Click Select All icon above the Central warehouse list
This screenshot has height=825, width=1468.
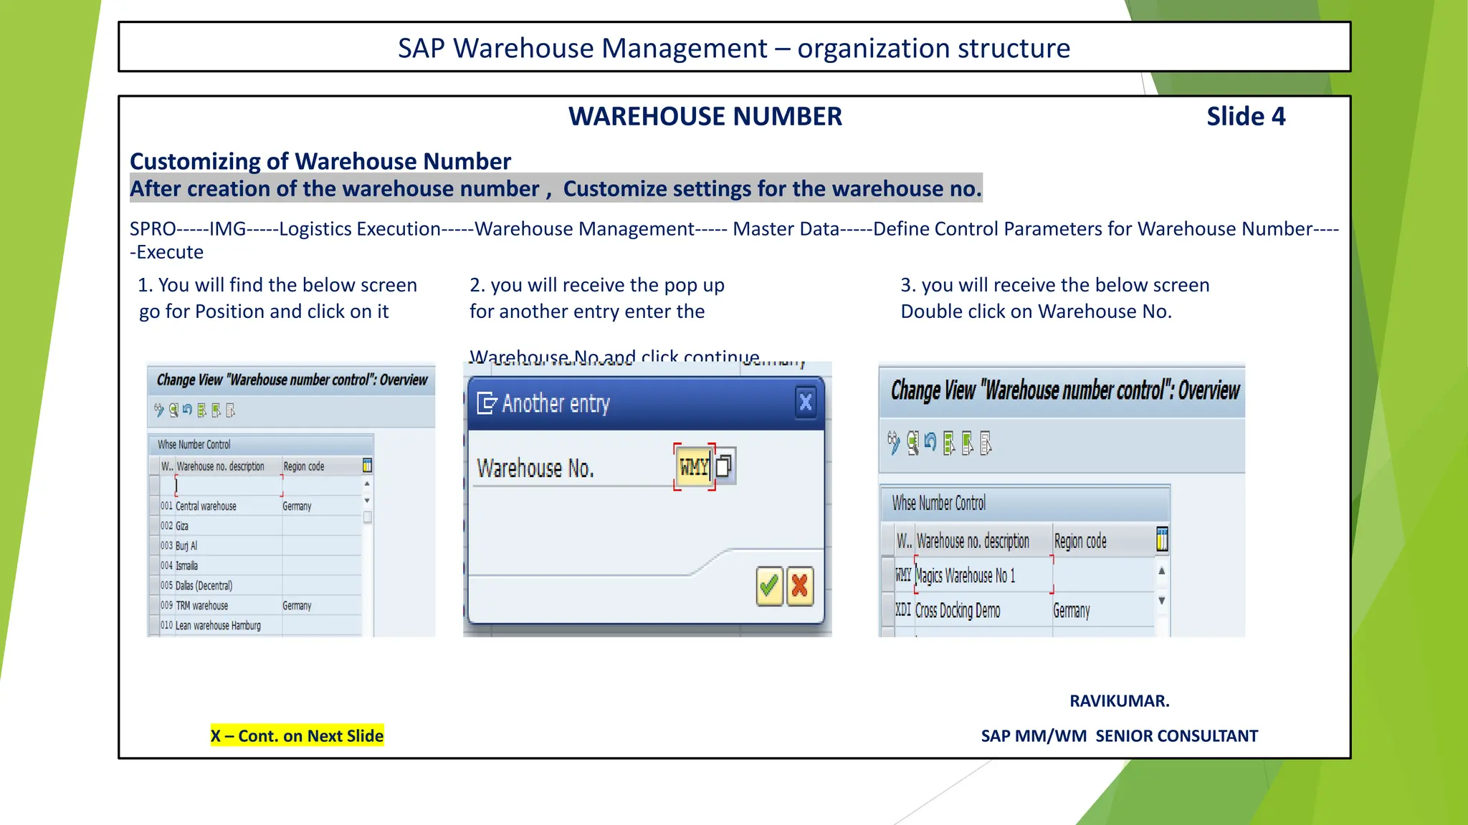click(x=202, y=410)
